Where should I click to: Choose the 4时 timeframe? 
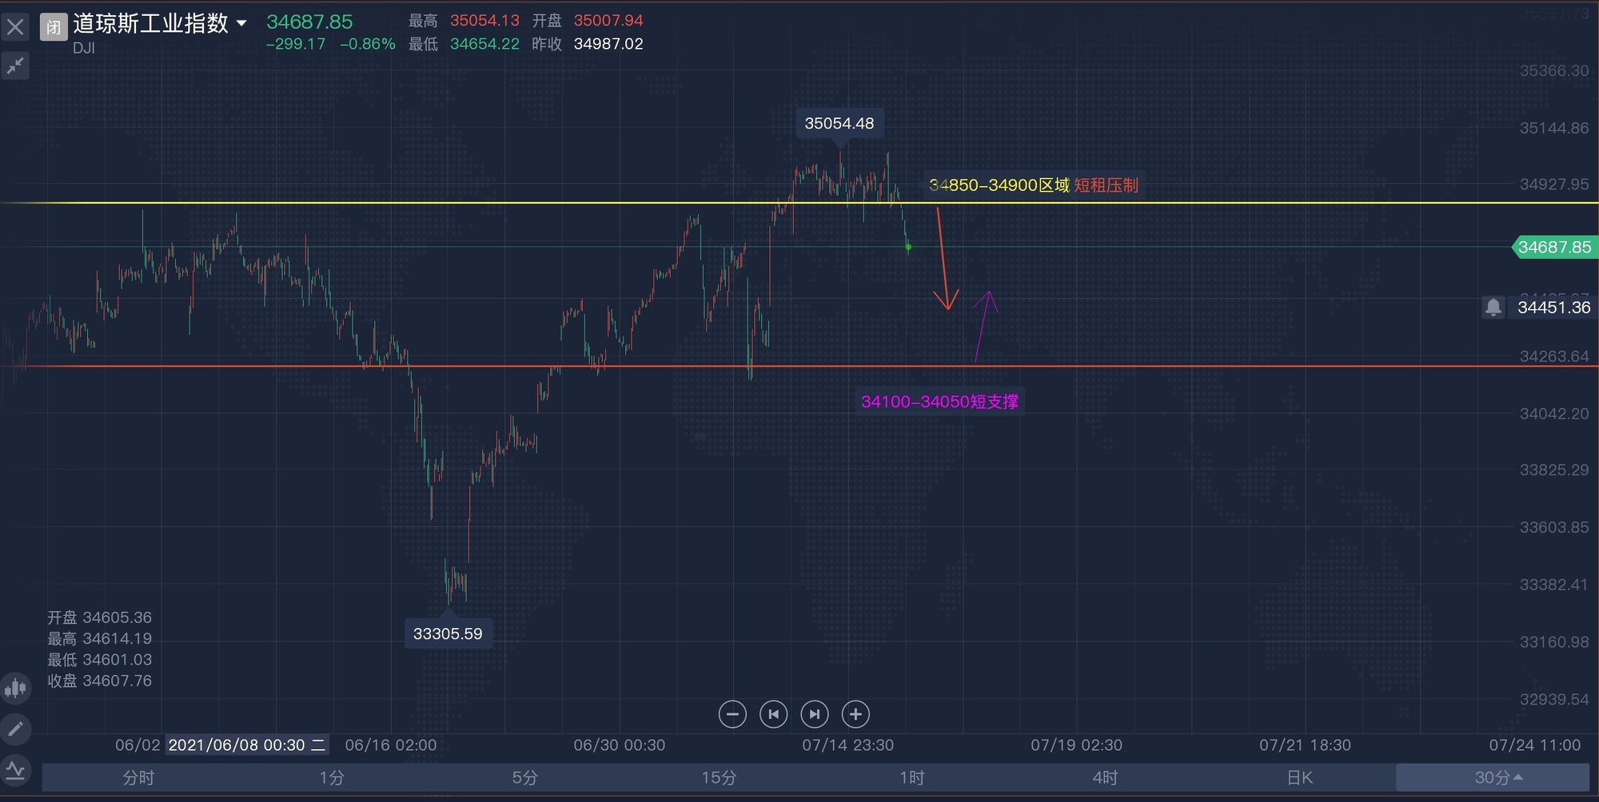tap(1105, 777)
